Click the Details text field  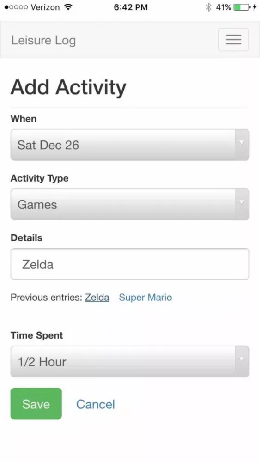coord(130,264)
